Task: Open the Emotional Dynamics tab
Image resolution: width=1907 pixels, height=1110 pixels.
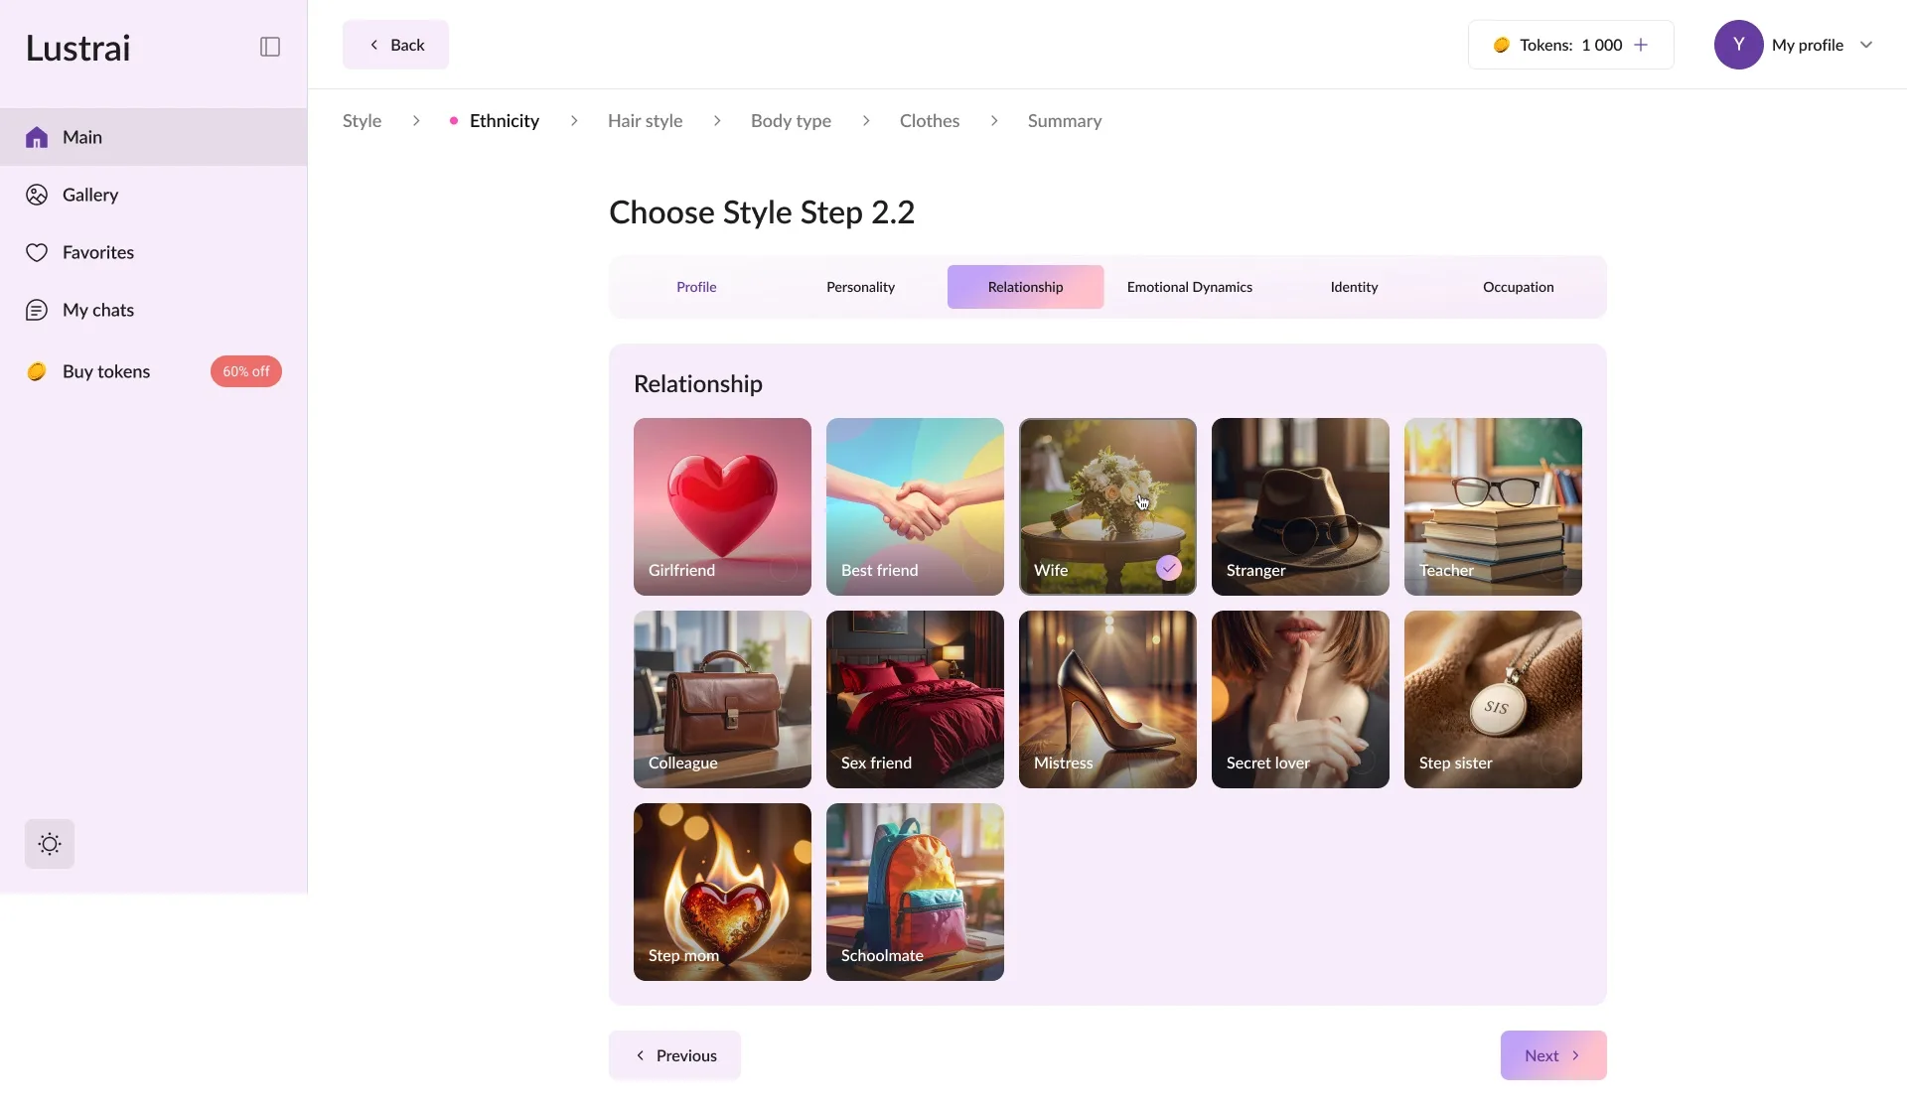Action: (x=1189, y=287)
